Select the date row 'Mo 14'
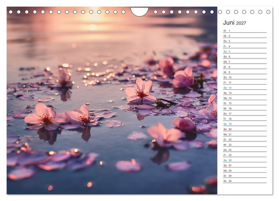 245,98
